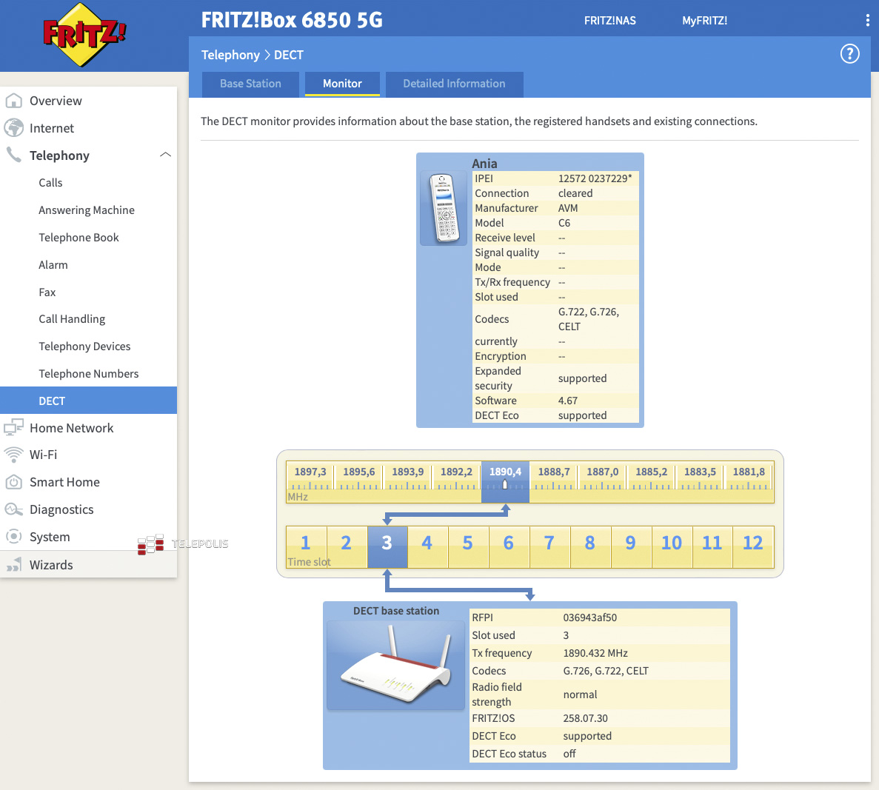
Task: Click the Wi-Fi signal icon
Action: (13, 455)
